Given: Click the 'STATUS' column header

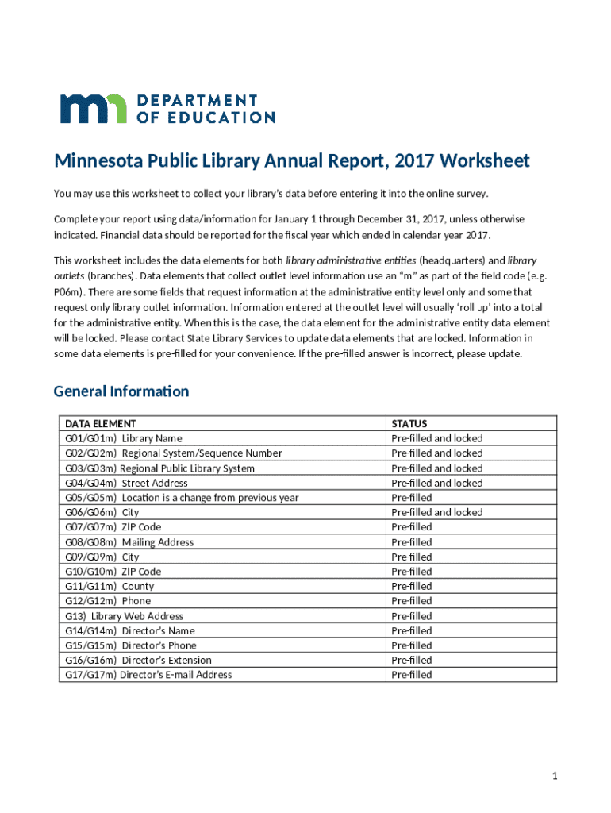Looking at the screenshot, I should 409,424.
